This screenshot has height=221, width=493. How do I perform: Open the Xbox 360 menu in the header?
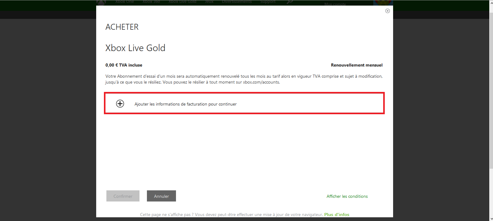pyautogui.click(x=151, y=2)
